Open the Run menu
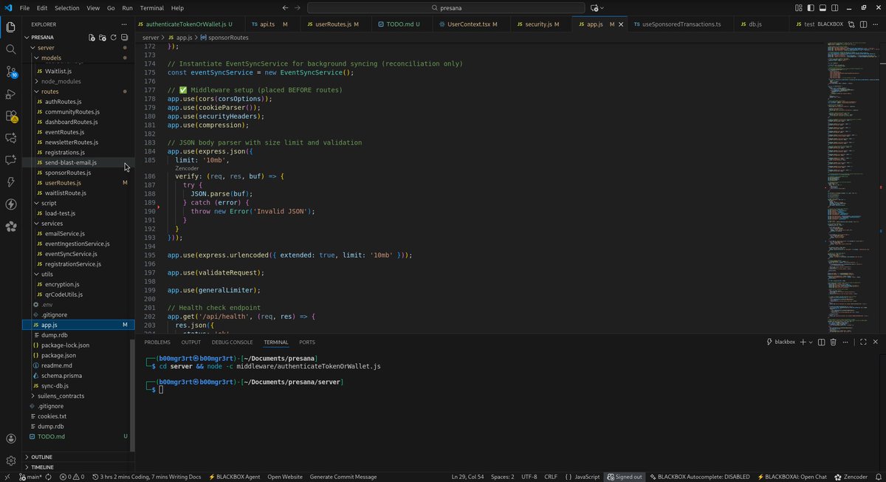 [x=128, y=7]
